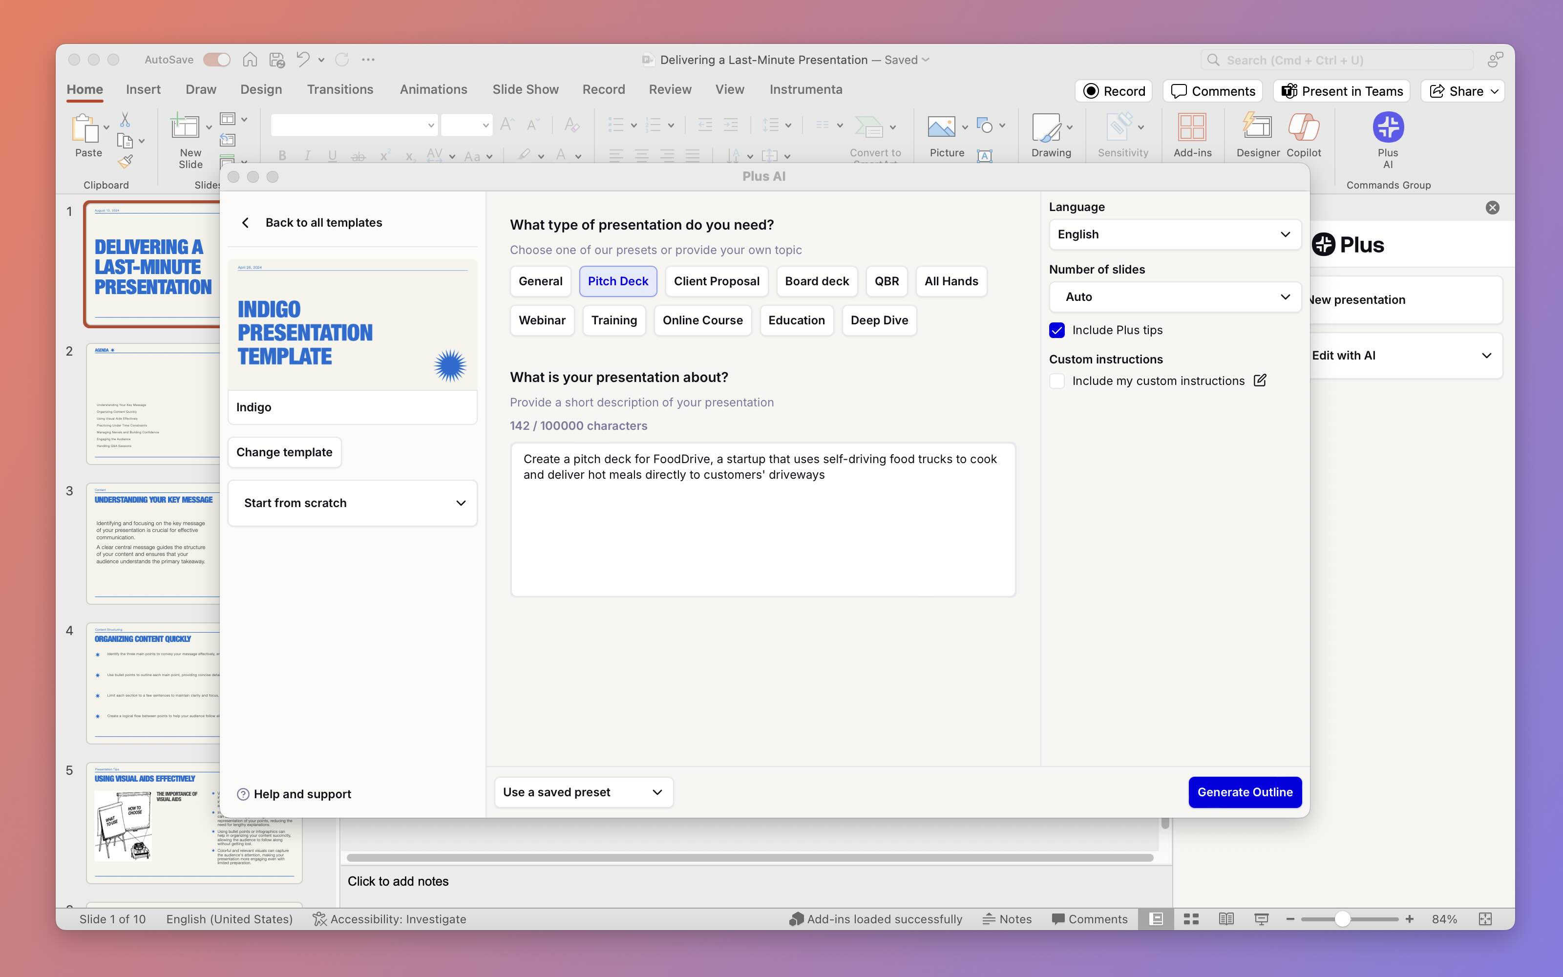The width and height of the screenshot is (1563, 977).
Task: Open the Drawing tools
Action: coord(1051,135)
